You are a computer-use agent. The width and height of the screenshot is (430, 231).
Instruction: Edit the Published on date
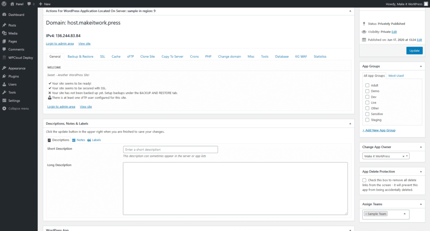[420, 40]
